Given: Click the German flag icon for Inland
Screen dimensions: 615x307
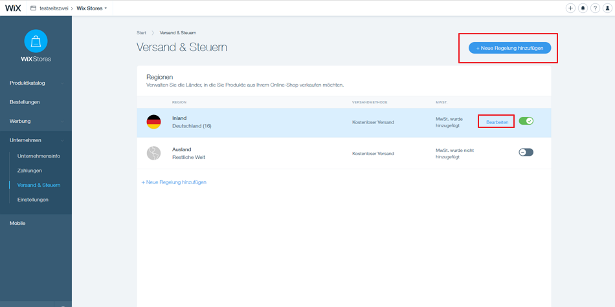Looking at the screenshot, I should [153, 122].
